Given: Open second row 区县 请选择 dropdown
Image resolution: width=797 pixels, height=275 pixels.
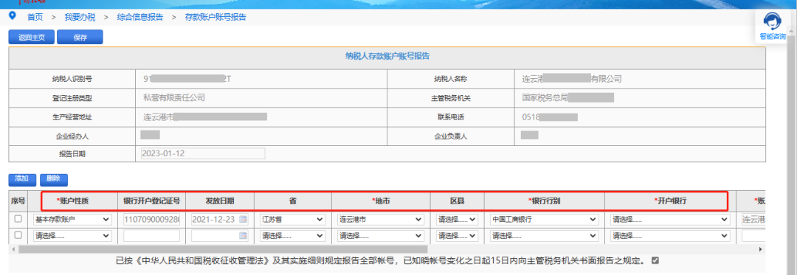Looking at the screenshot, I should point(457,235).
